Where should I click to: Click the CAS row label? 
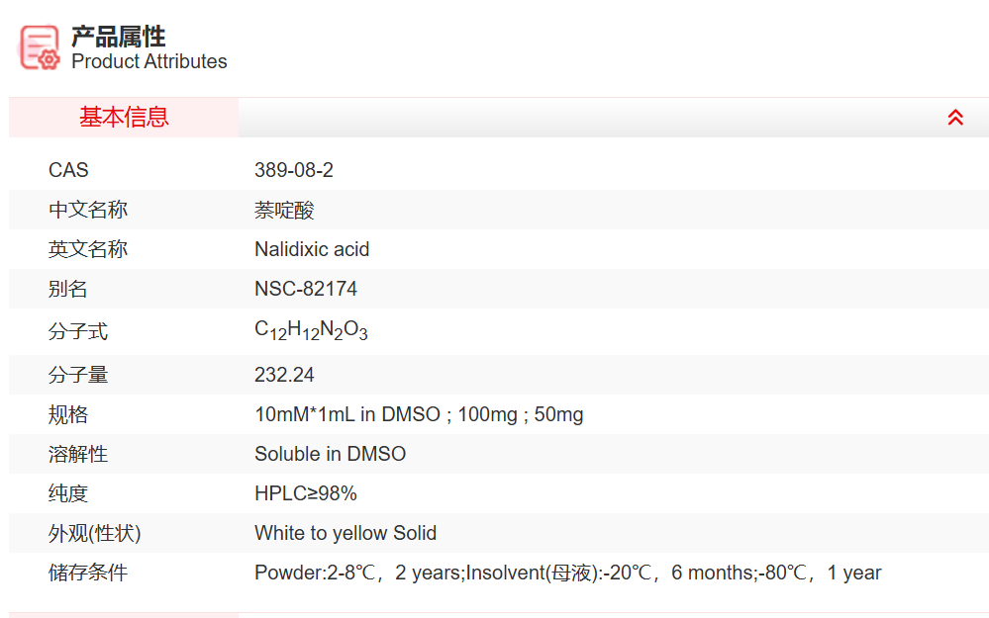(68, 170)
